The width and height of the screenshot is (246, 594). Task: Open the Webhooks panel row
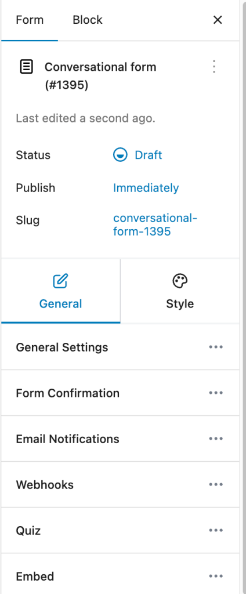(120, 484)
